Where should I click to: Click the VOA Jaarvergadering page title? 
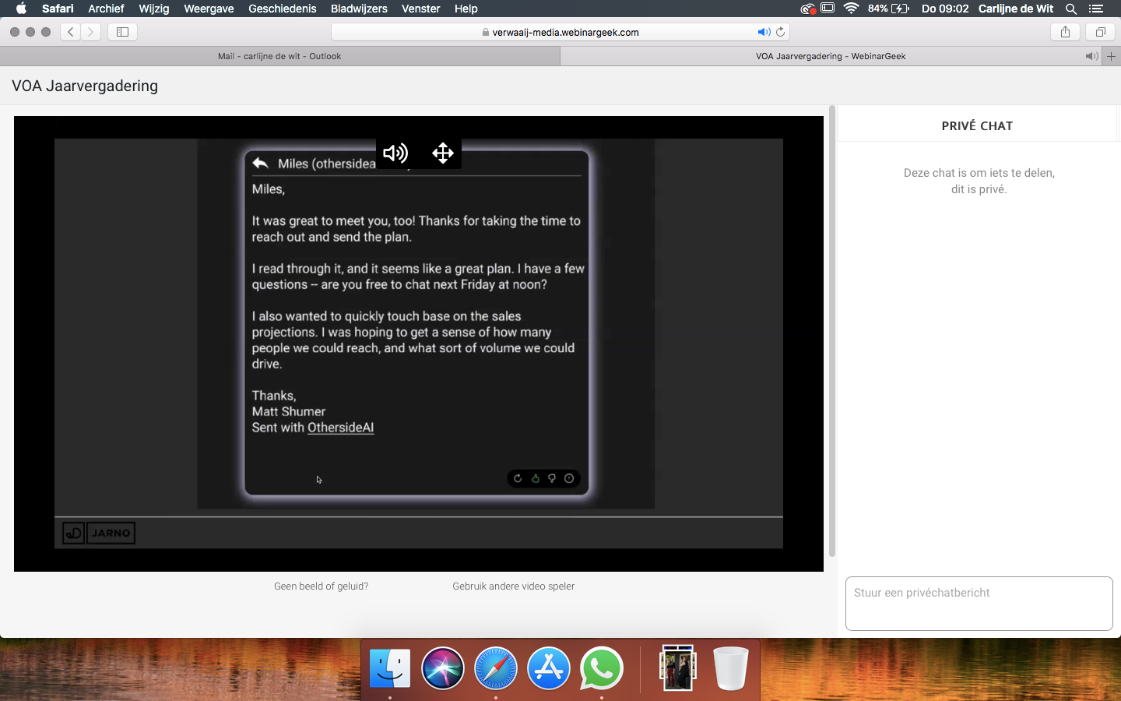click(x=85, y=86)
